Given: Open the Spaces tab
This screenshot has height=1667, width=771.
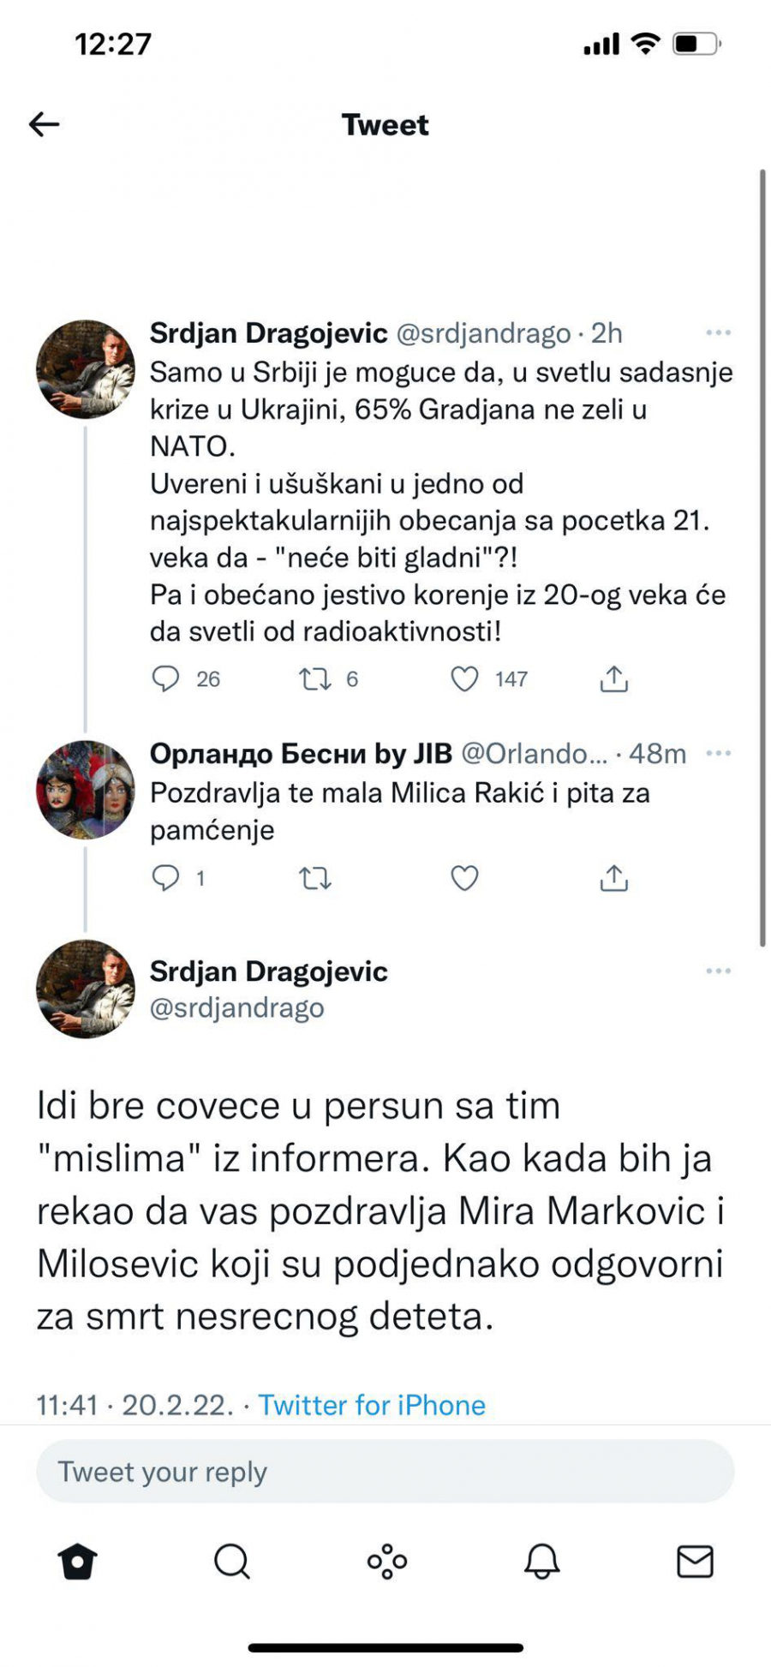Looking at the screenshot, I should [386, 1562].
